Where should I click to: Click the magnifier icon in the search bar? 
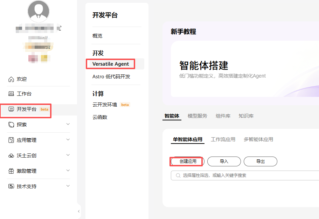[177, 175]
